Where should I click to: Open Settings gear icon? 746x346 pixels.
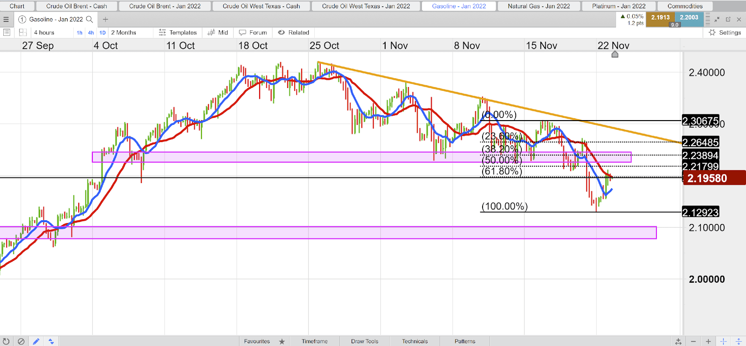pyautogui.click(x=712, y=33)
